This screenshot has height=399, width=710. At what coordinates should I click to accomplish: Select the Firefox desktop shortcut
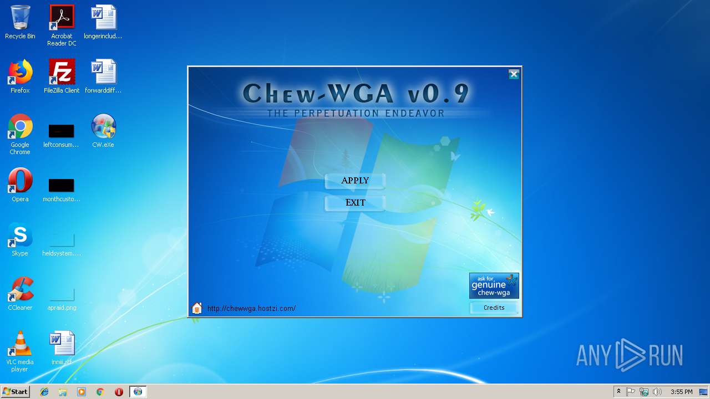tap(20, 76)
